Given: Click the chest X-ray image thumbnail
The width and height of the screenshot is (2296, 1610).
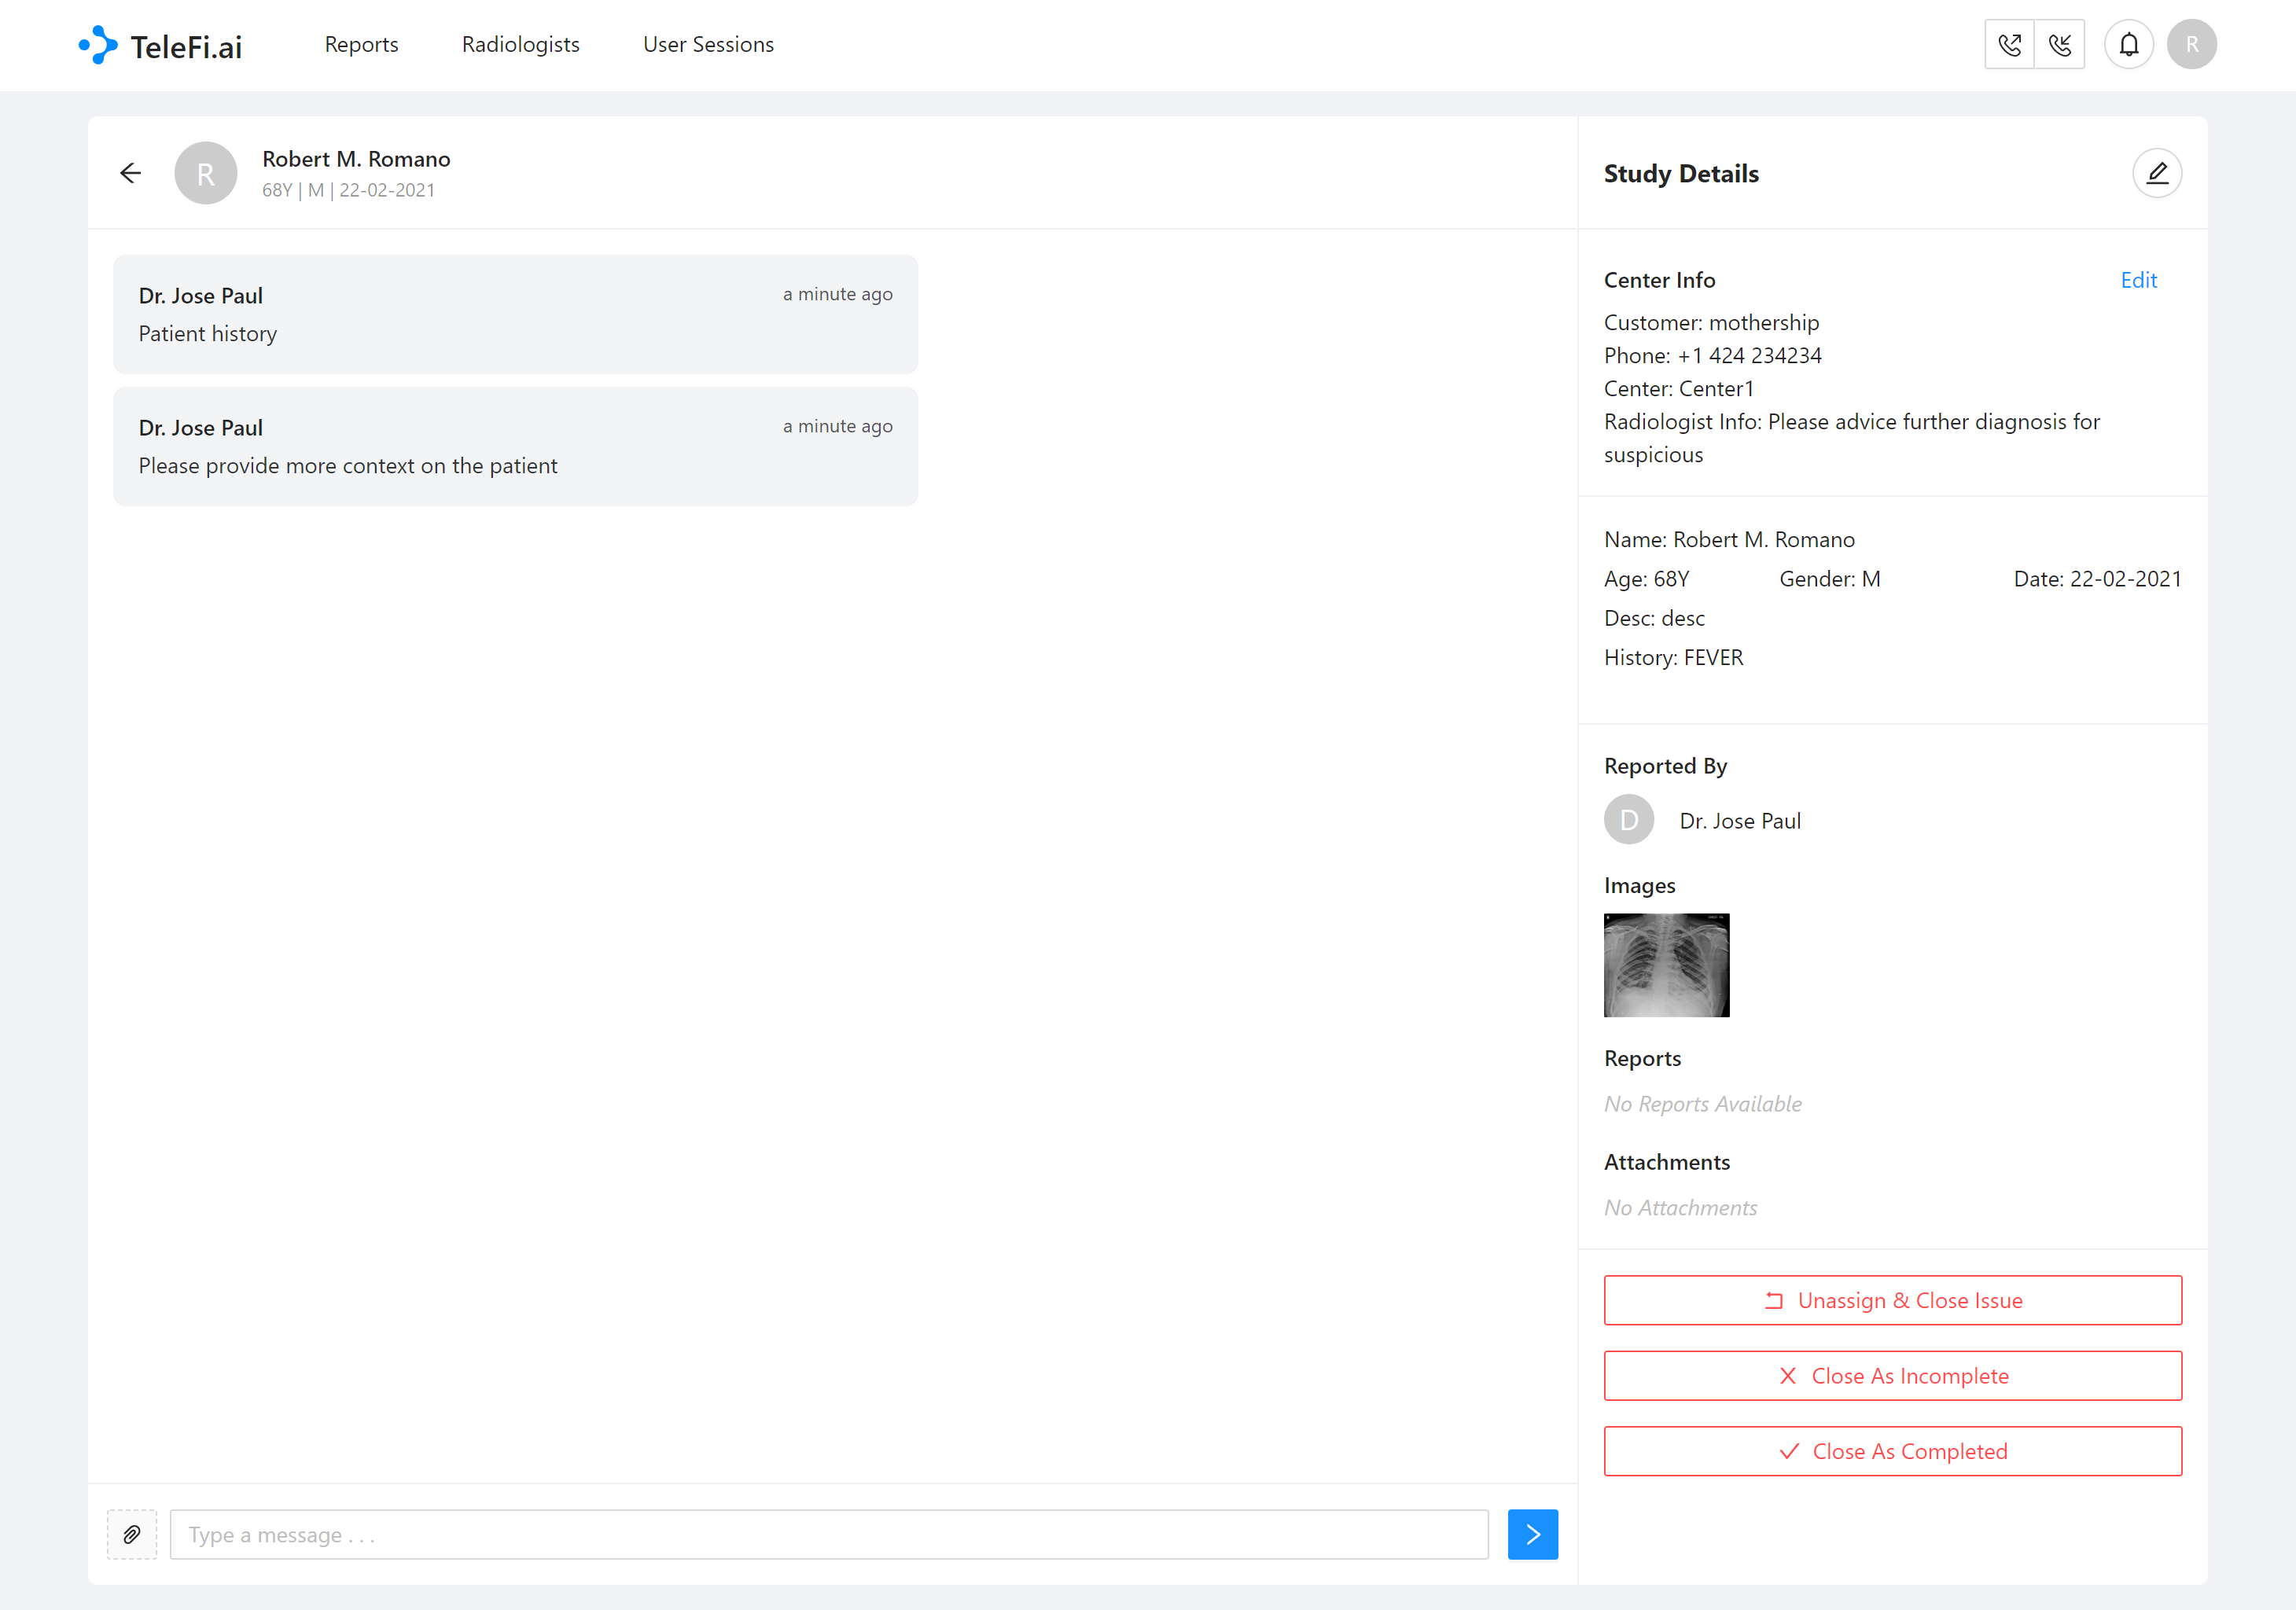Looking at the screenshot, I should click(x=1666, y=963).
